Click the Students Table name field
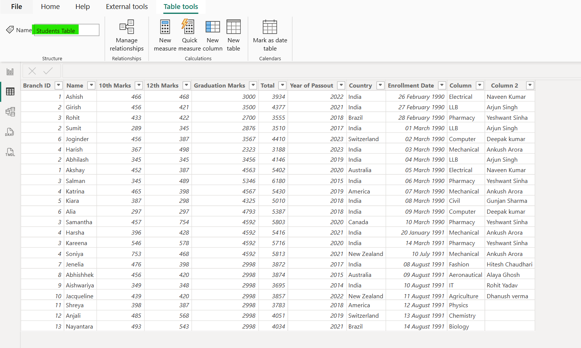This screenshot has height=348, width=581. pyautogui.click(x=66, y=30)
